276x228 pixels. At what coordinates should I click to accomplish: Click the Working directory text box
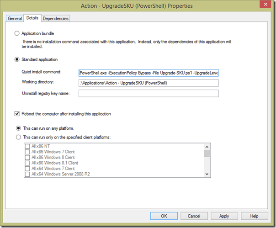point(148,83)
